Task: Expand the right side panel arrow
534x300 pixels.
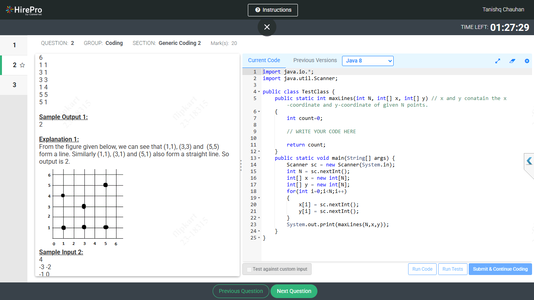Action: point(529,161)
